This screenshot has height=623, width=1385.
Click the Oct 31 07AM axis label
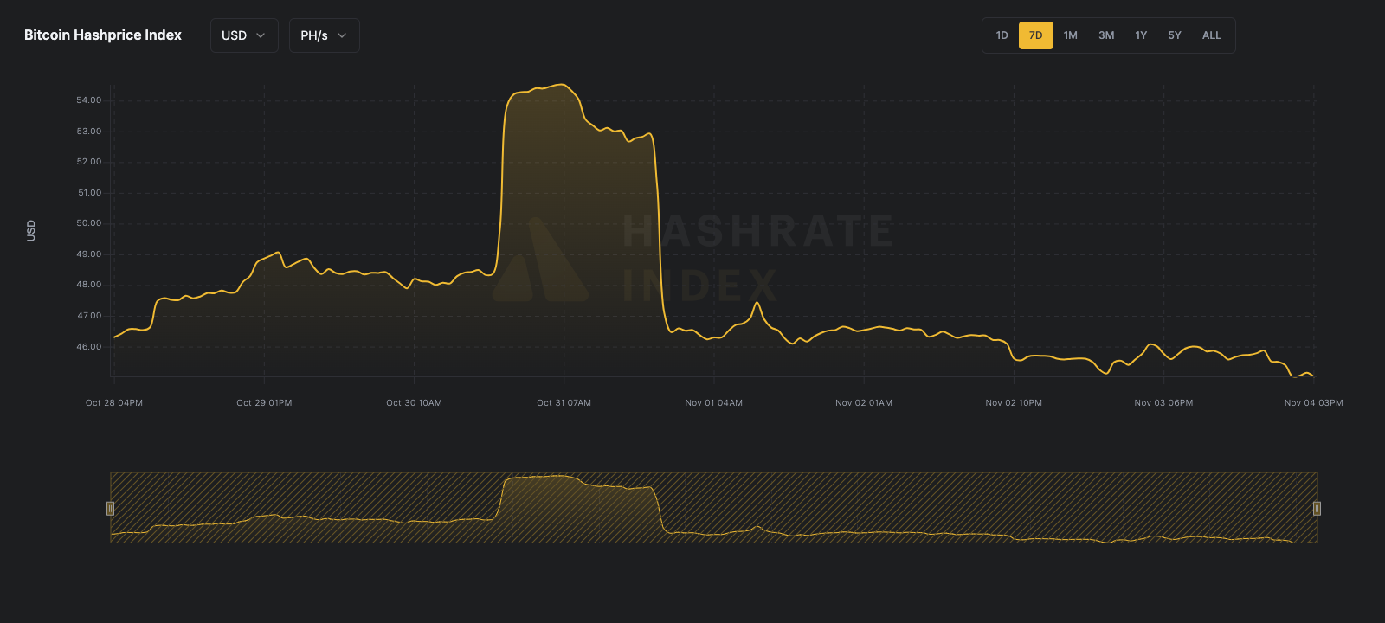(564, 403)
